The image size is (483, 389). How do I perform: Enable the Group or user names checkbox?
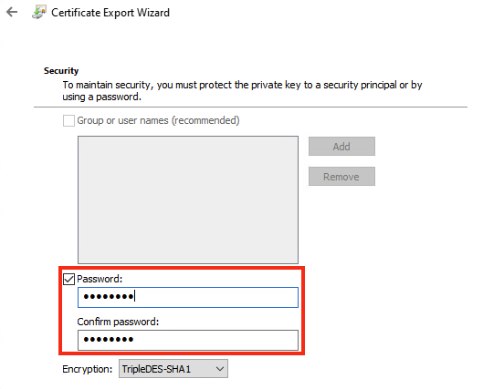coord(68,120)
